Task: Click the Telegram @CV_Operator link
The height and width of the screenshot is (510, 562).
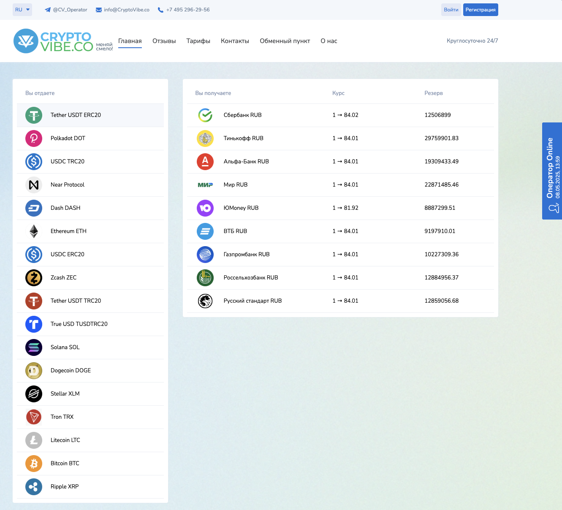Action: [66, 10]
